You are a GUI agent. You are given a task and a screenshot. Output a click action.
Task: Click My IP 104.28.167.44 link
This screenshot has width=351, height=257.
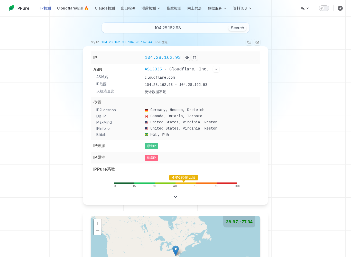click(140, 42)
